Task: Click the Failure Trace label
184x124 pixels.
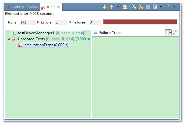Action: tap(110, 33)
